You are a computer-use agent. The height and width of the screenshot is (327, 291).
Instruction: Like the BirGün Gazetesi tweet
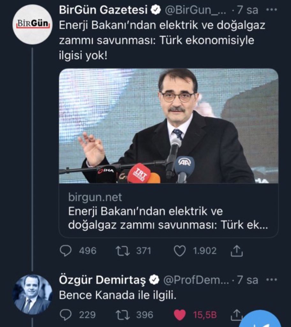point(180,251)
